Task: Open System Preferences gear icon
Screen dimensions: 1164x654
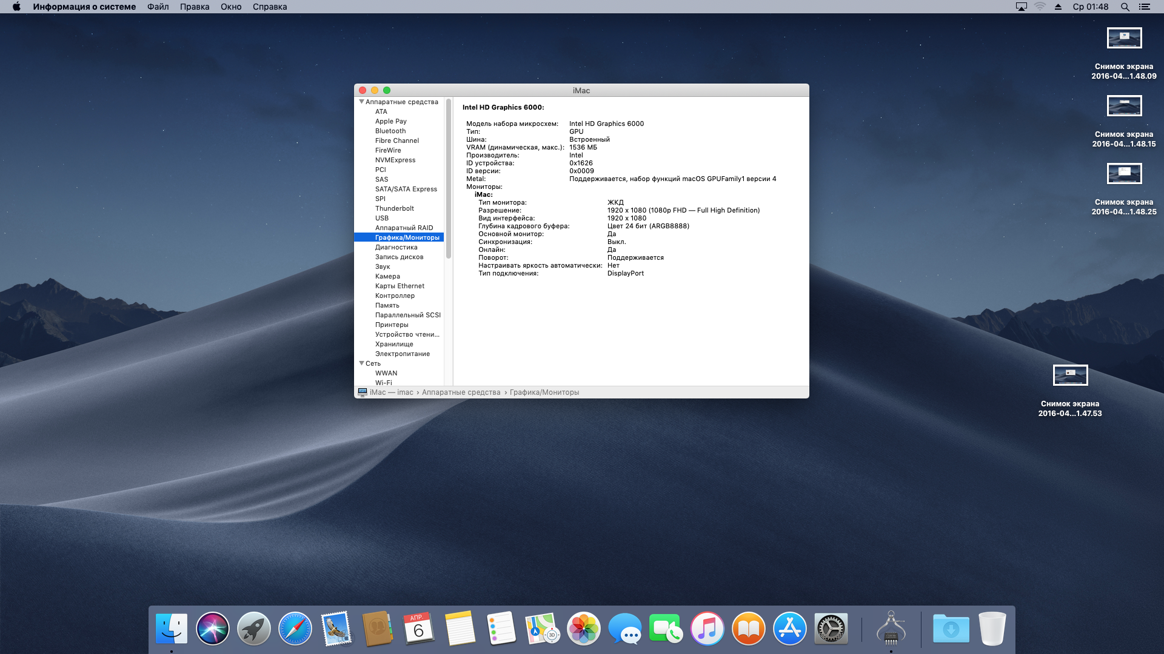Action: pos(831,629)
